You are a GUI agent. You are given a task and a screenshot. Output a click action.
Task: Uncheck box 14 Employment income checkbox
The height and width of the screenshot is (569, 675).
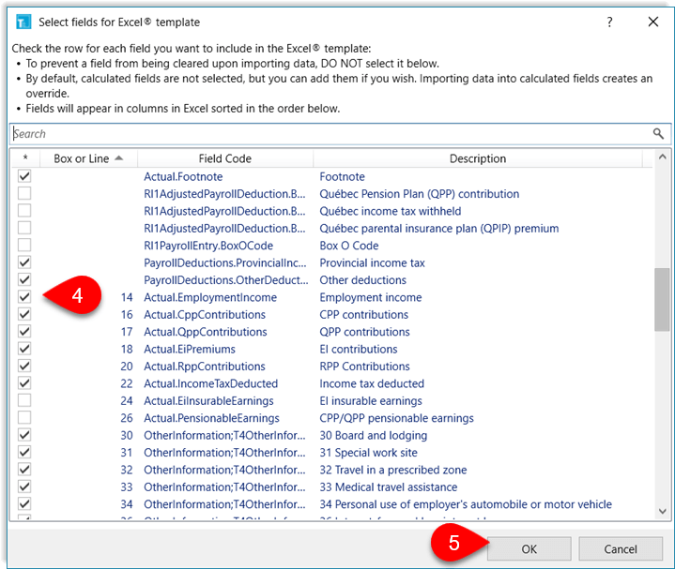click(24, 297)
